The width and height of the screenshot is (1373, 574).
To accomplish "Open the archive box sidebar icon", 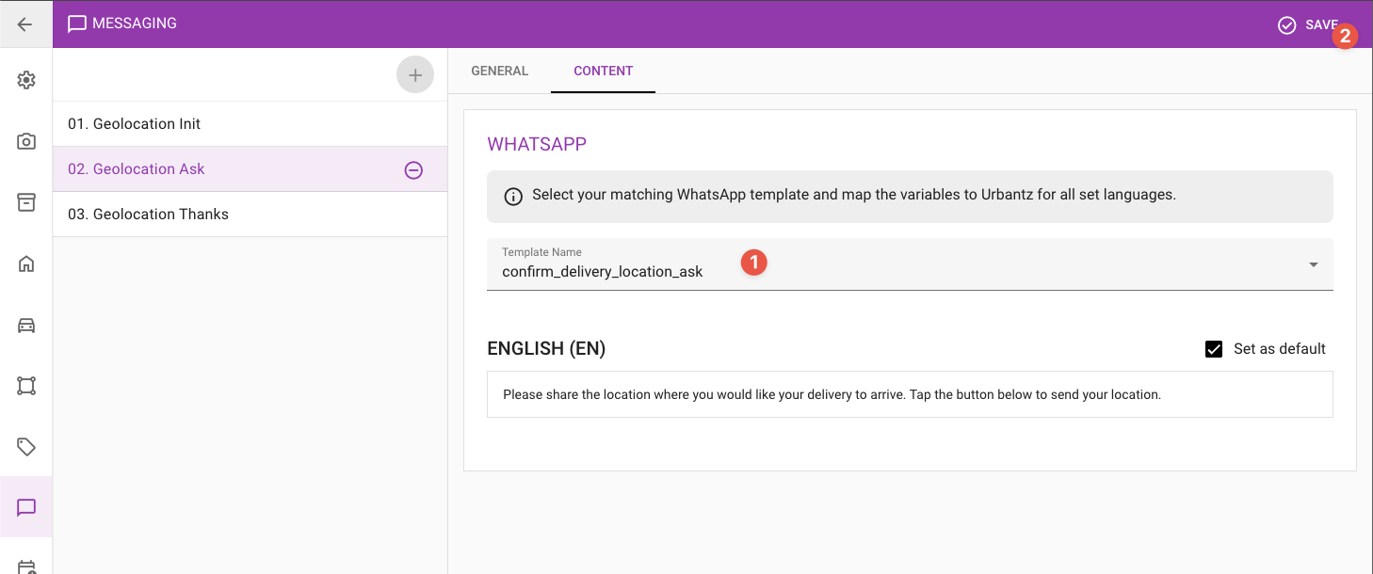I will tap(26, 202).
